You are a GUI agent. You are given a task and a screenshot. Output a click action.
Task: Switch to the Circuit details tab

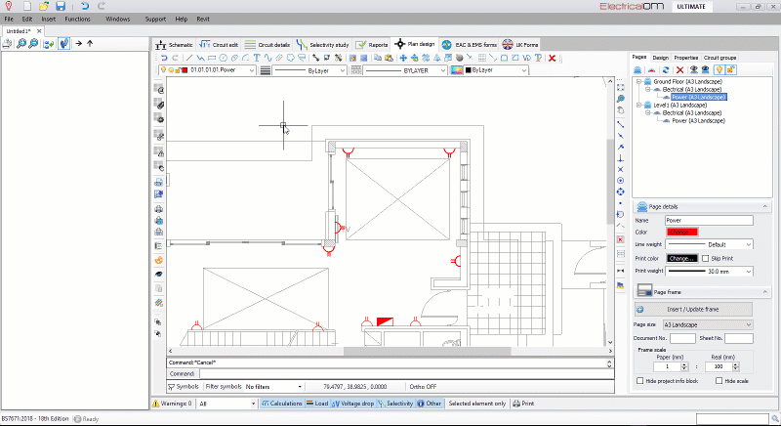(x=267, y=44)
